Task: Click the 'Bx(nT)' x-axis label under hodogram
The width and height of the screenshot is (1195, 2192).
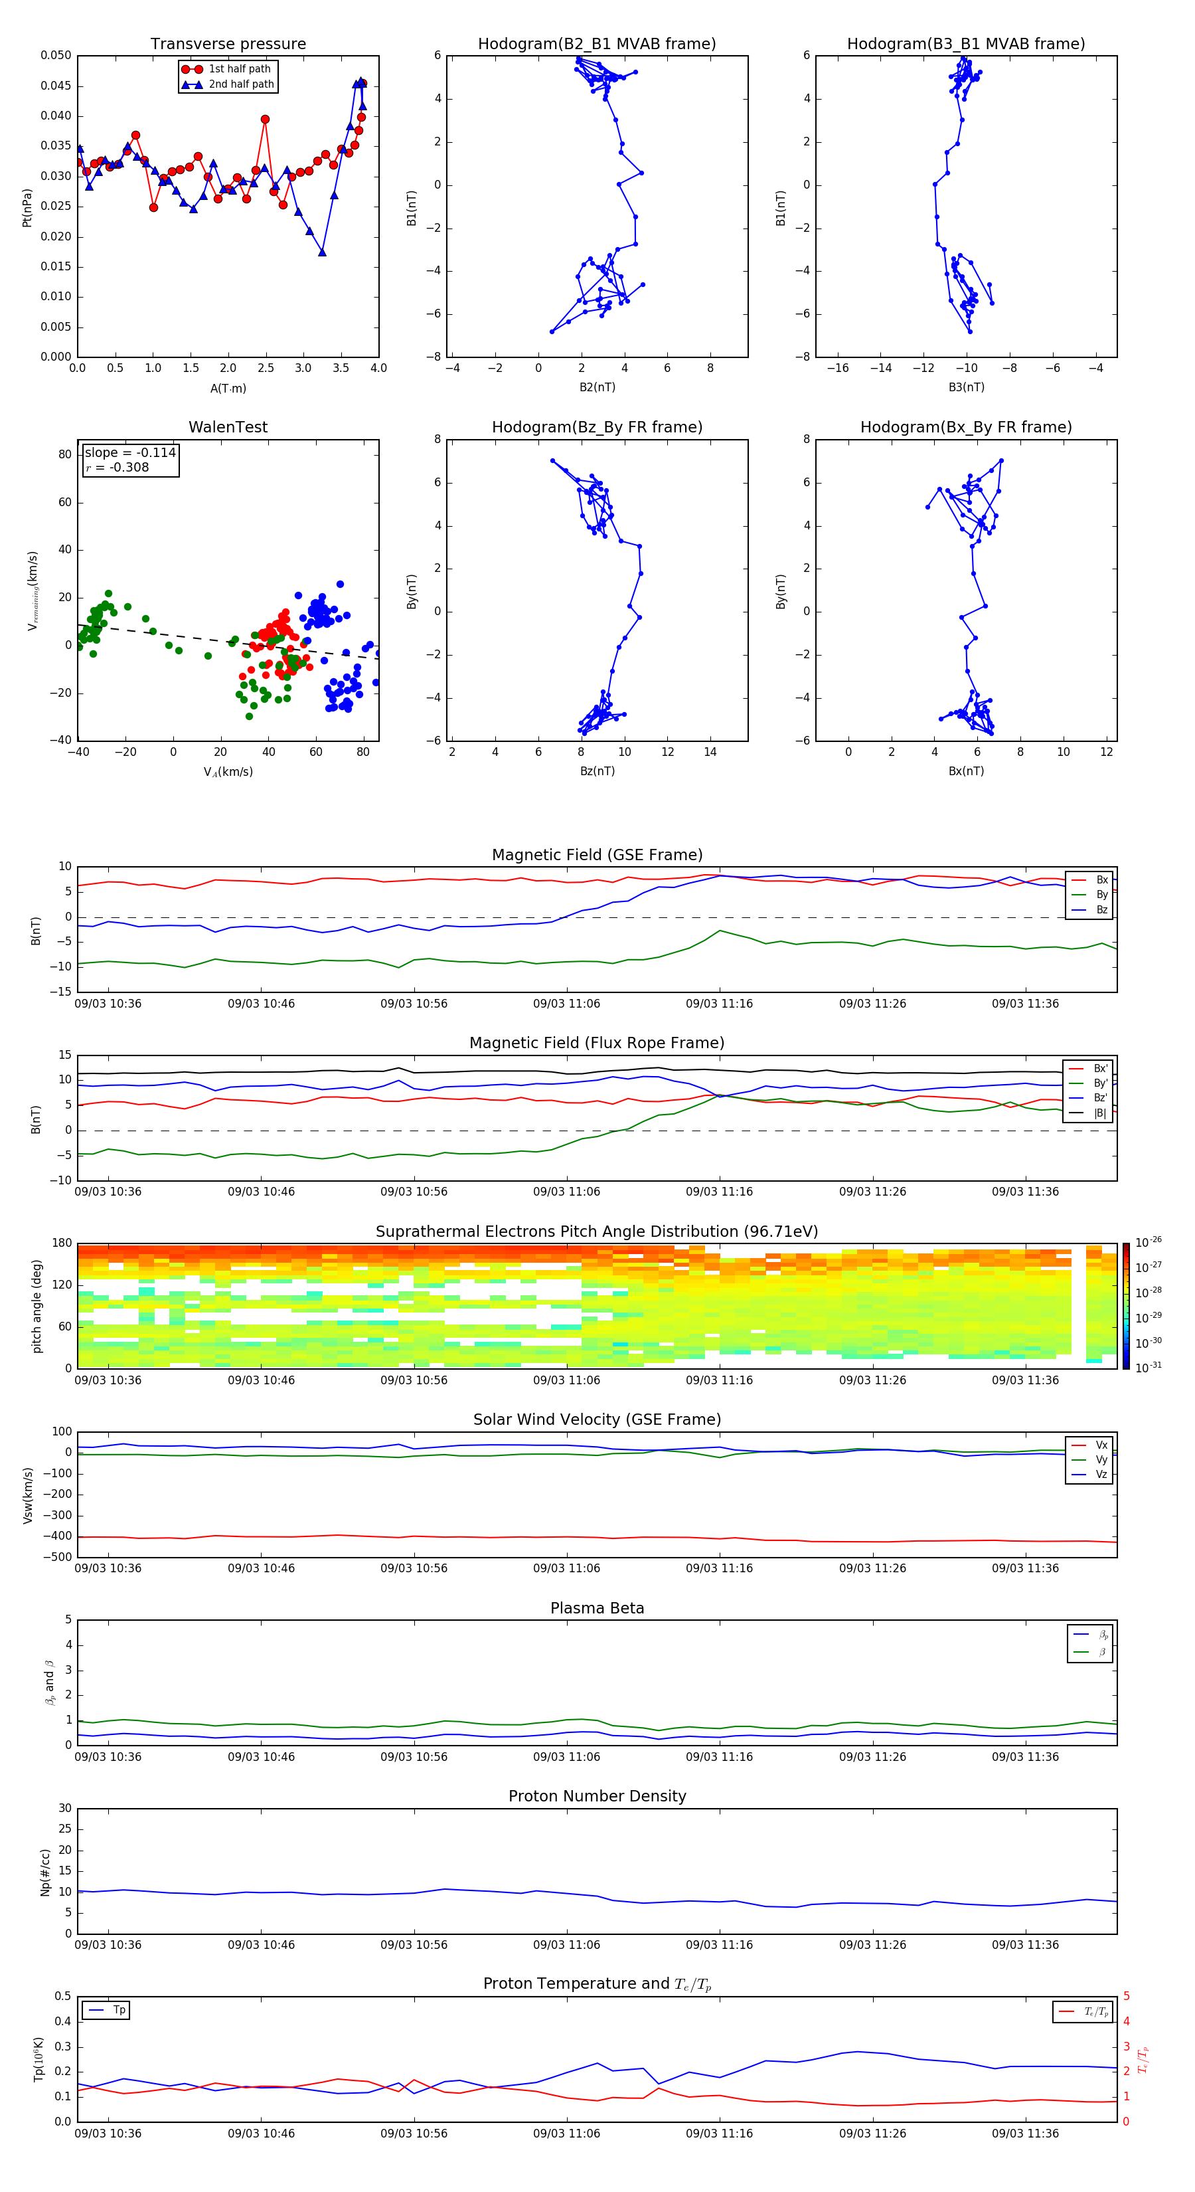Action: tap(966, 771)
